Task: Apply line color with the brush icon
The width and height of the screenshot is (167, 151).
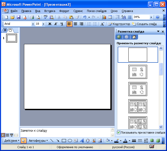Action: tap(117, 141)
